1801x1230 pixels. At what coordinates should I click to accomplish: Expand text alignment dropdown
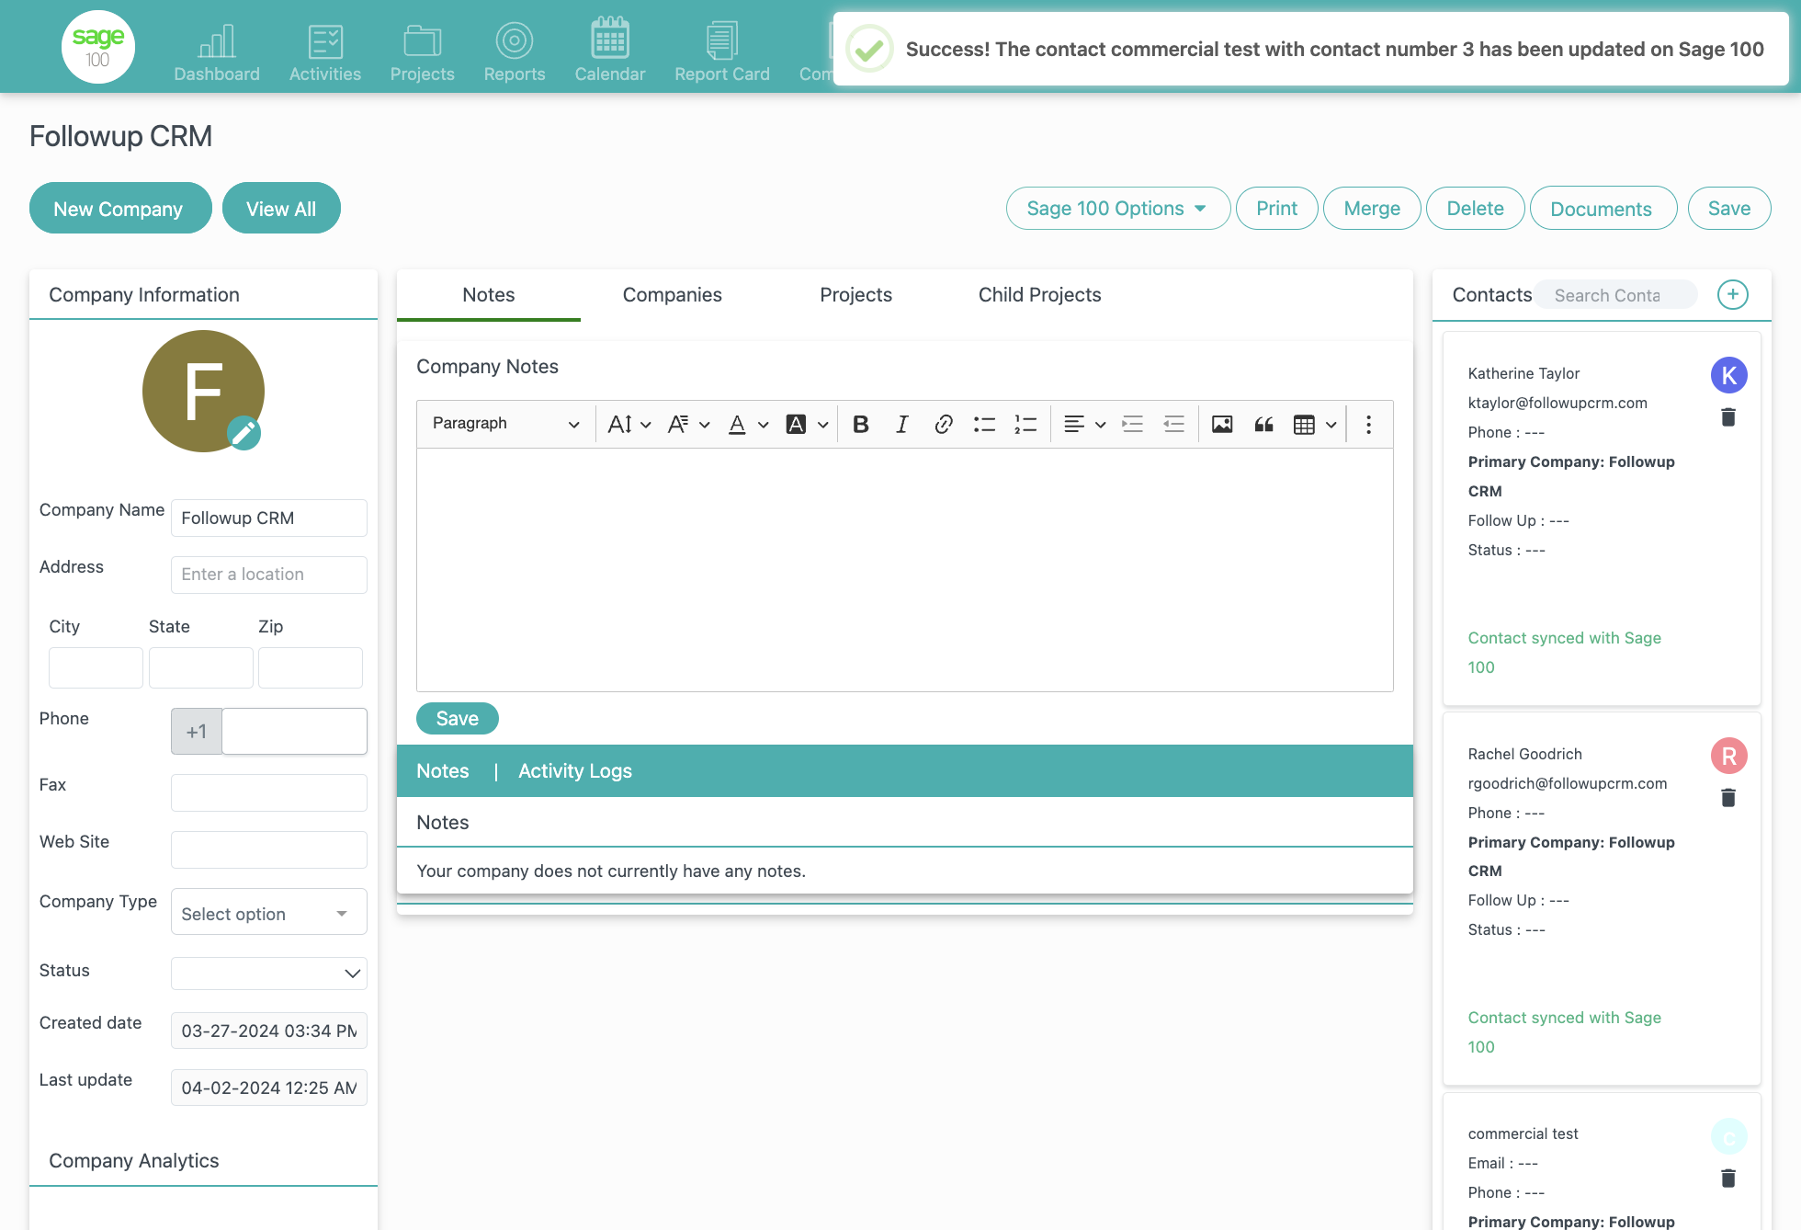click(x=1084, y=424)
